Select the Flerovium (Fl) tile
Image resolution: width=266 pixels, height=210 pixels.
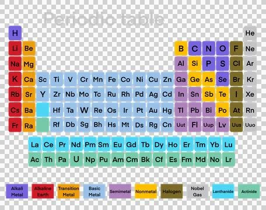(x=195, y=125)
